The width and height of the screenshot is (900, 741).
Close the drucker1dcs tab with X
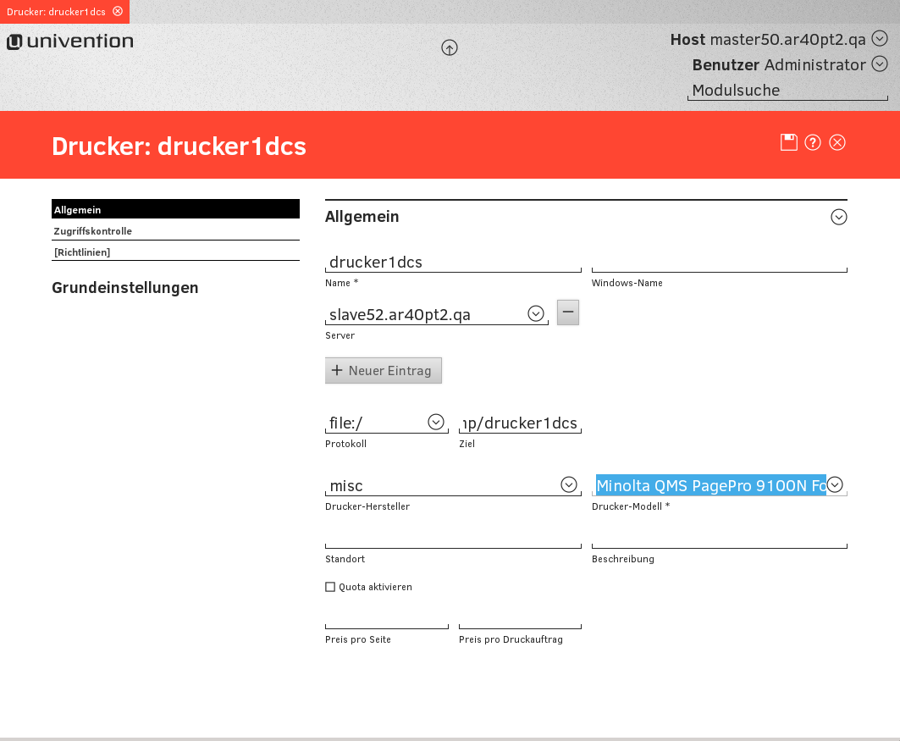tap(118, 11)
